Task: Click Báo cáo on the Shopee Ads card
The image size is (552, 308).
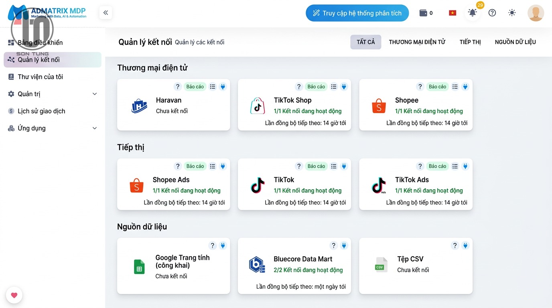Action: 195,166
